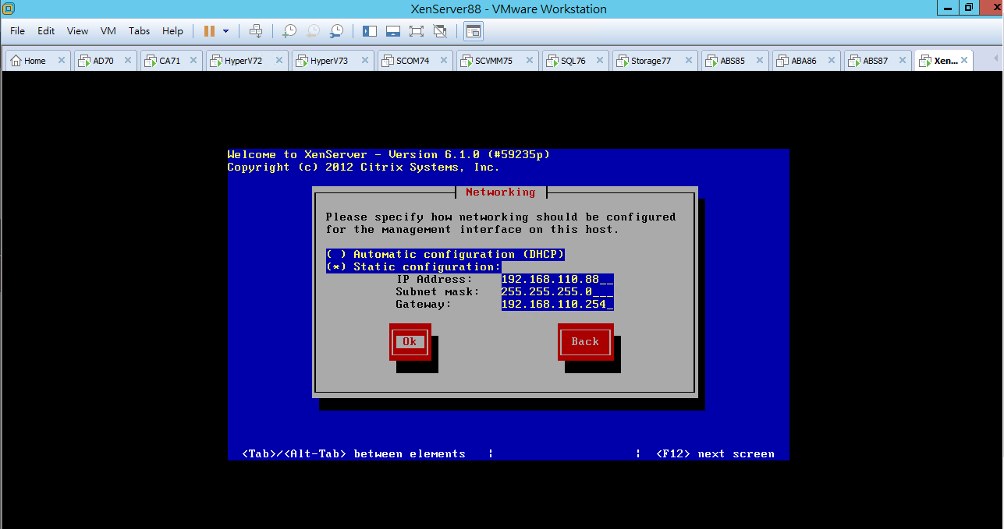Select Static configuration option
Image resolution: width=1004 pixels, height=529 pixels.
pyautogui.click(x=413, y=266)
